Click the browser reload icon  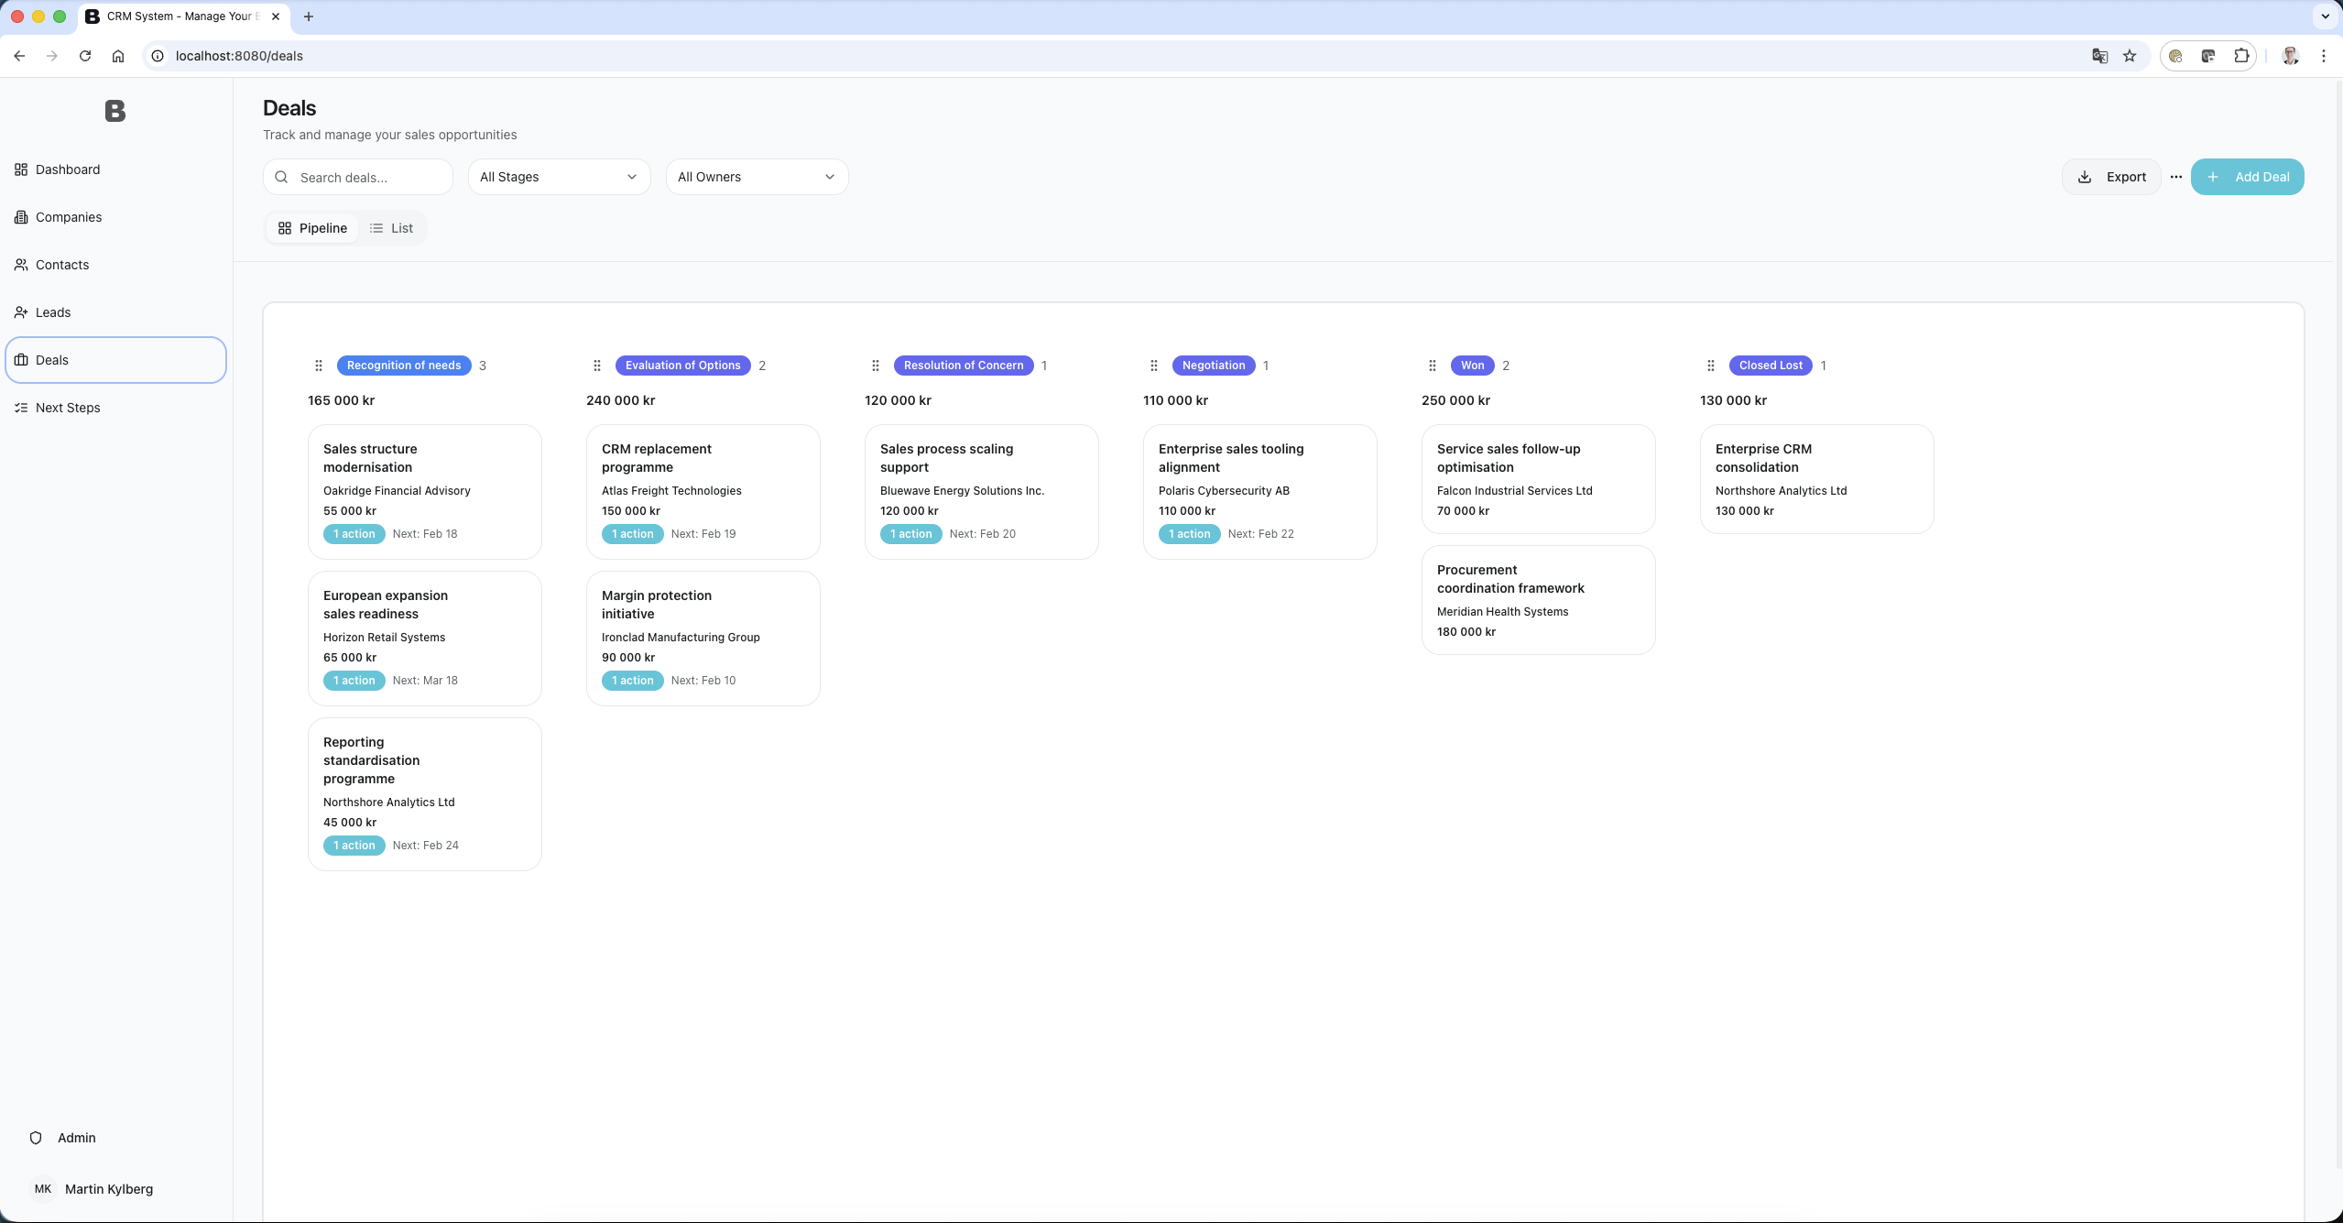coord(85,56)
